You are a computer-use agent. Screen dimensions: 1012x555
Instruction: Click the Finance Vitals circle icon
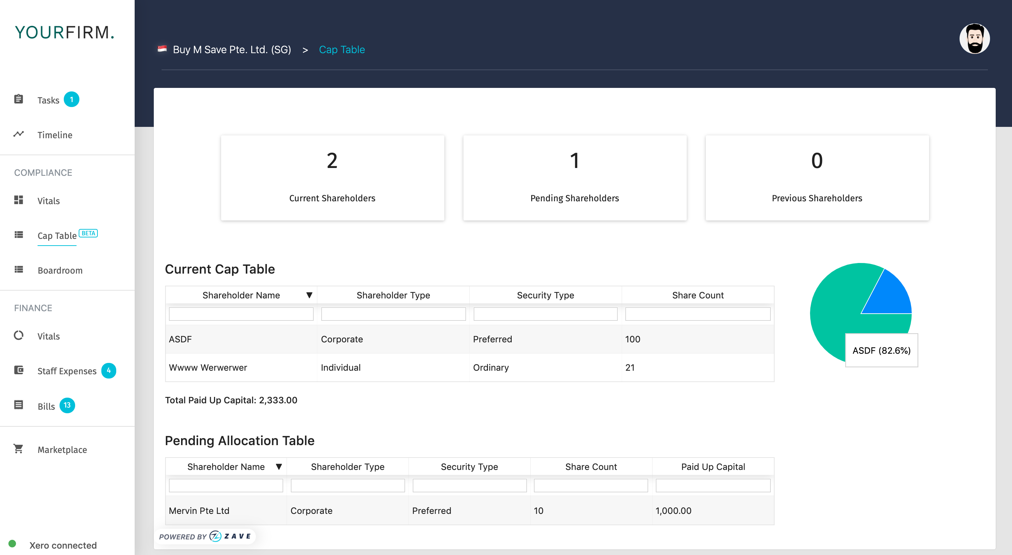18,335
